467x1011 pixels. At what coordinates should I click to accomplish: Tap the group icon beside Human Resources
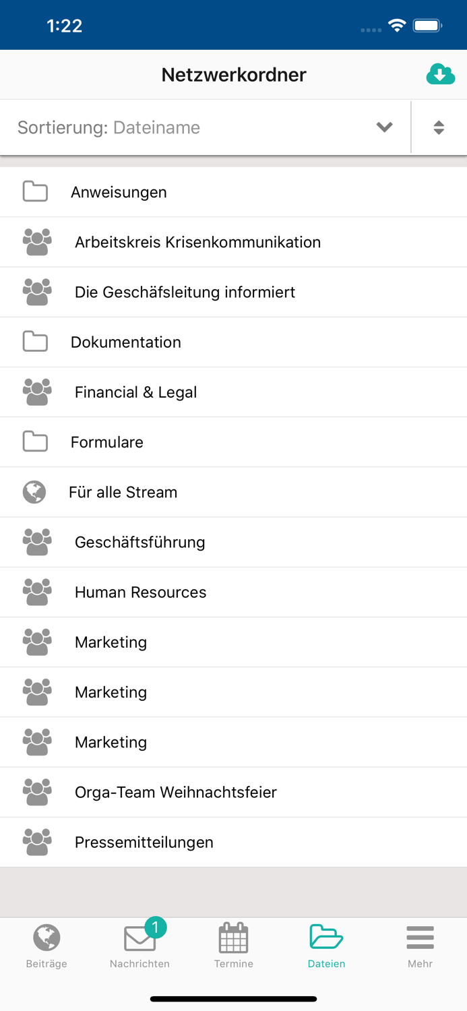tap(36, 591)
